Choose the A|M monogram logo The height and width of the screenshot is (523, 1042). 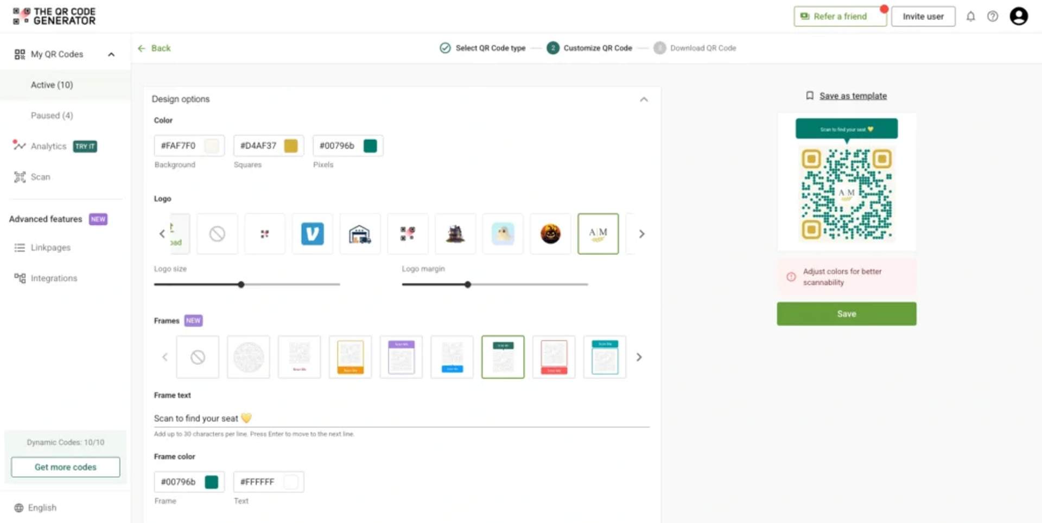pyautogui.click(x=598, y=234)
